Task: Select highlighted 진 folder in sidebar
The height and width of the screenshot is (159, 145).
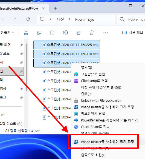Action: [x=12, y=71]
